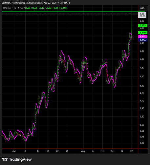Click the 11 date axis label

102,151
